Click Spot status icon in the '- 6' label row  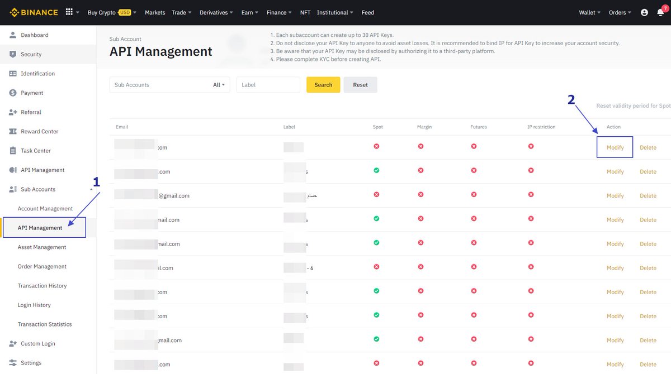tap(376, 267)
